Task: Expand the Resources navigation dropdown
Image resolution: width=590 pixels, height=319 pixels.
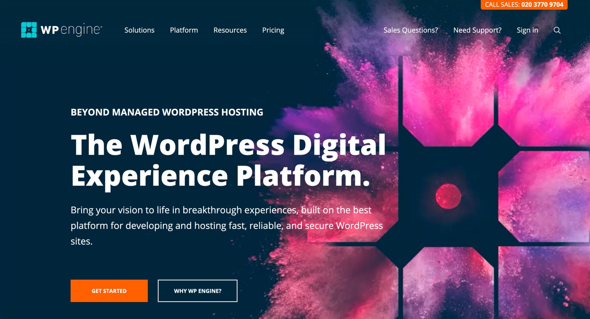Action: click(x=230, y=30)
